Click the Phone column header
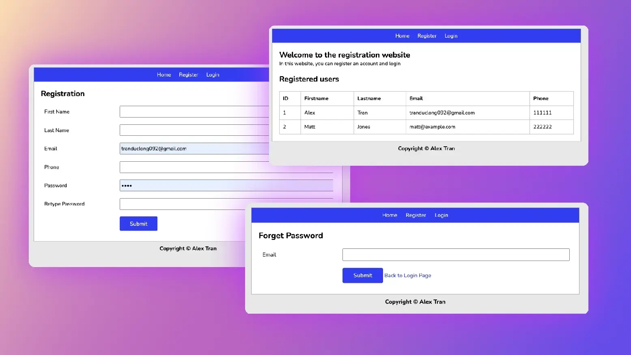Viewport: 631px width, 355px height. click(551, 98)
